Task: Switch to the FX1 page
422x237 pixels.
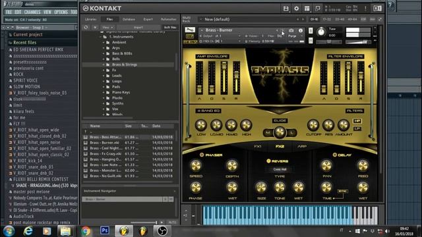Action: tap(258, 146)
